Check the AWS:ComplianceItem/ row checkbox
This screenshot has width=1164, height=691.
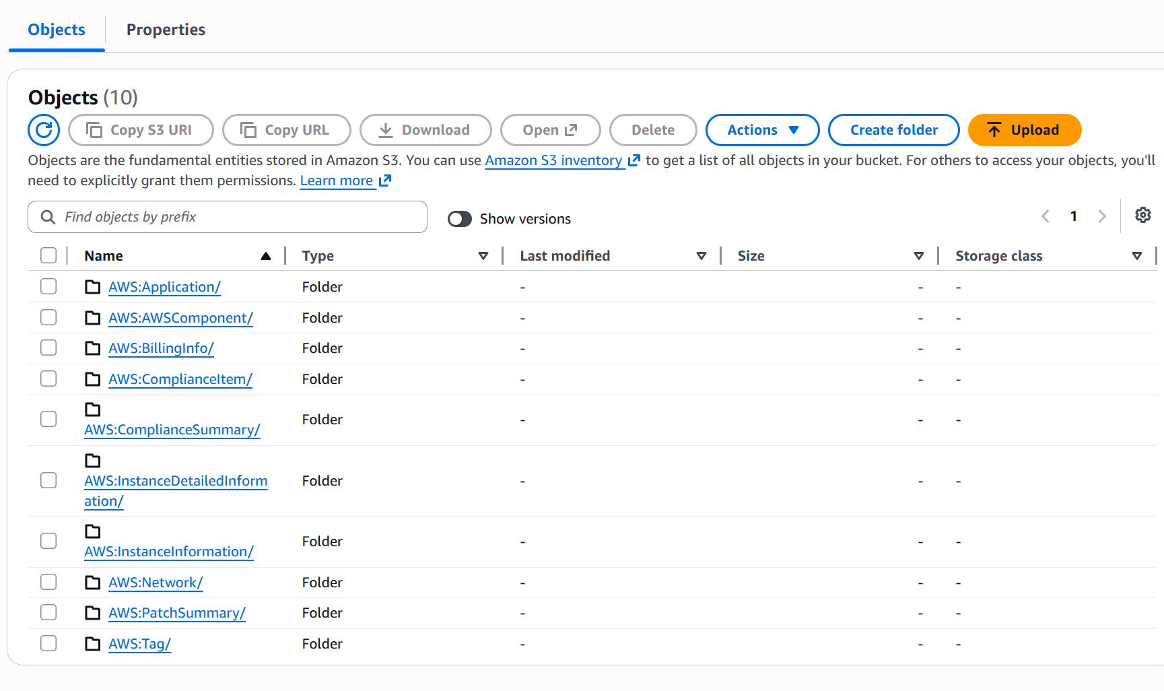[x=48, y=379]
